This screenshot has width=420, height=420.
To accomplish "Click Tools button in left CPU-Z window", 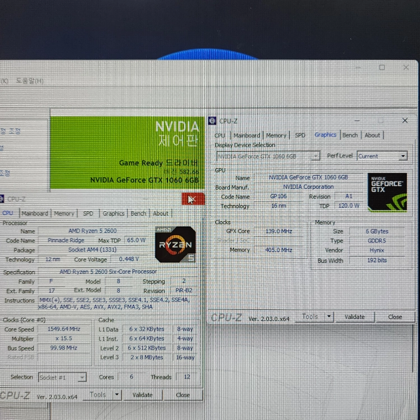I will [98, 395].
